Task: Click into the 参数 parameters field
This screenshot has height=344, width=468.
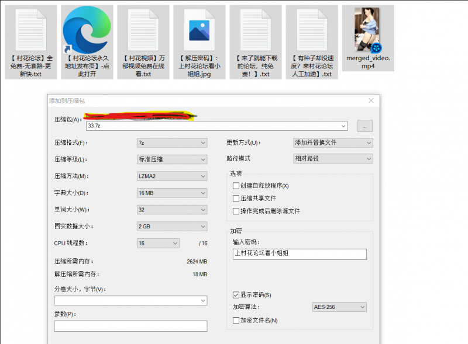Action: point(130,326)
